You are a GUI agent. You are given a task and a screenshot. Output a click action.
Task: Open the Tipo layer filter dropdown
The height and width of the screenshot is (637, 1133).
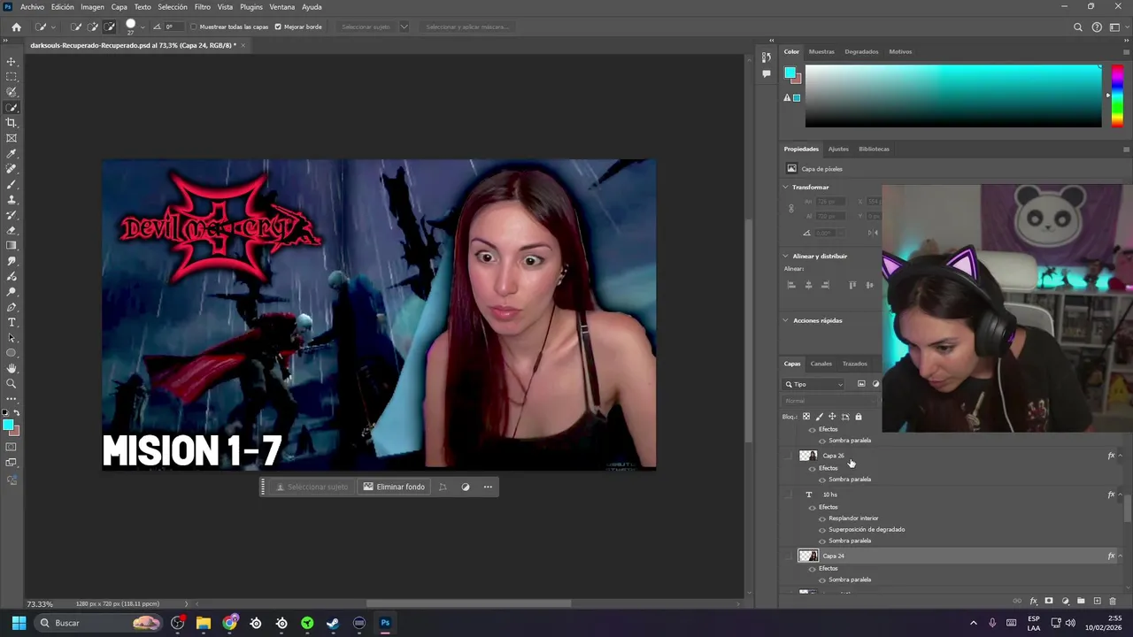click(814, 384)
